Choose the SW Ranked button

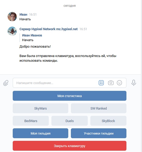[99, 108]
